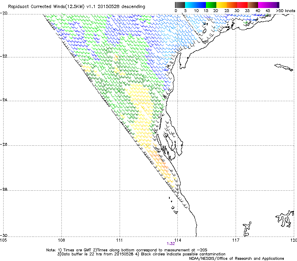Click the '-22' latitude axis label
This screenshot has width=297, height=261.
[x=4, y=56]
